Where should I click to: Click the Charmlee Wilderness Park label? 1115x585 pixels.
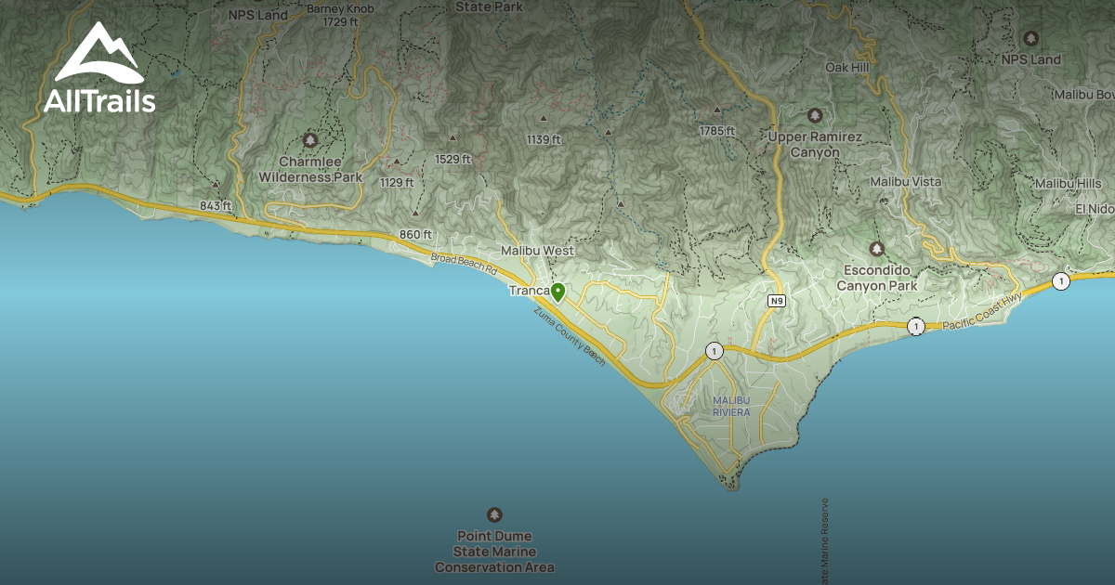pos(310,169)
